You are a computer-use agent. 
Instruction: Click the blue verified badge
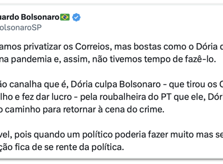point(77,17)
